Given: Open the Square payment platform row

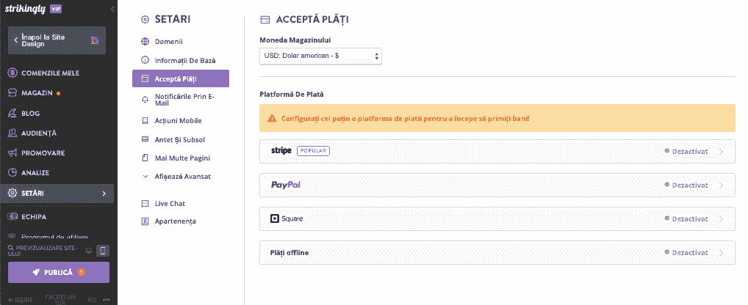Looking at the screenshot, I should (x=497, y=219).
